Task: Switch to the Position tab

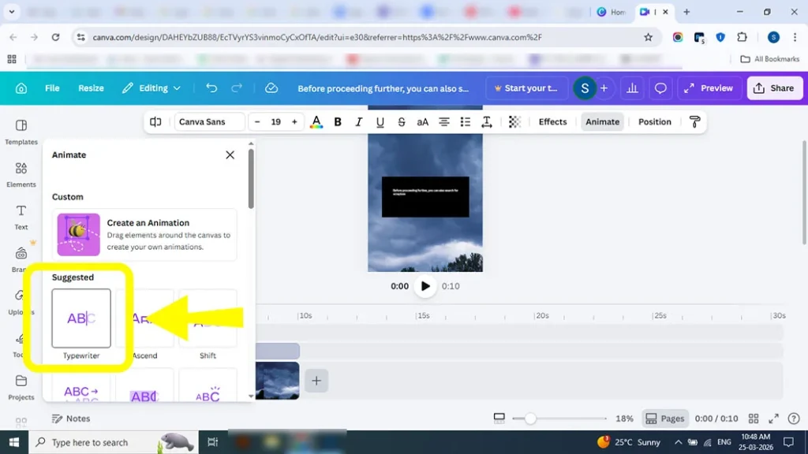Action: click(654, 121)
